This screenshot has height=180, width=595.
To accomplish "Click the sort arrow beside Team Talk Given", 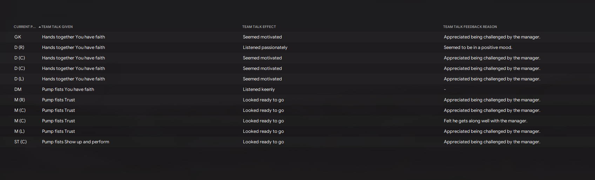I will 40,27.
